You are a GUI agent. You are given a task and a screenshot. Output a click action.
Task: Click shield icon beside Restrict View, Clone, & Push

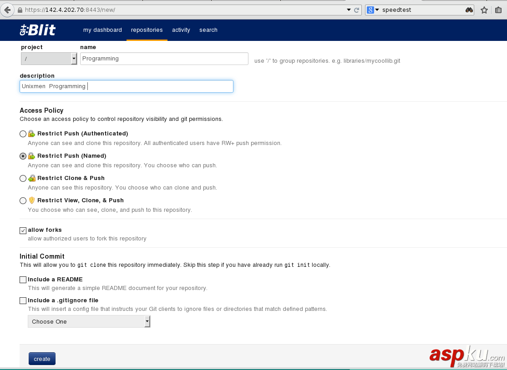click(x=32, y=200)
